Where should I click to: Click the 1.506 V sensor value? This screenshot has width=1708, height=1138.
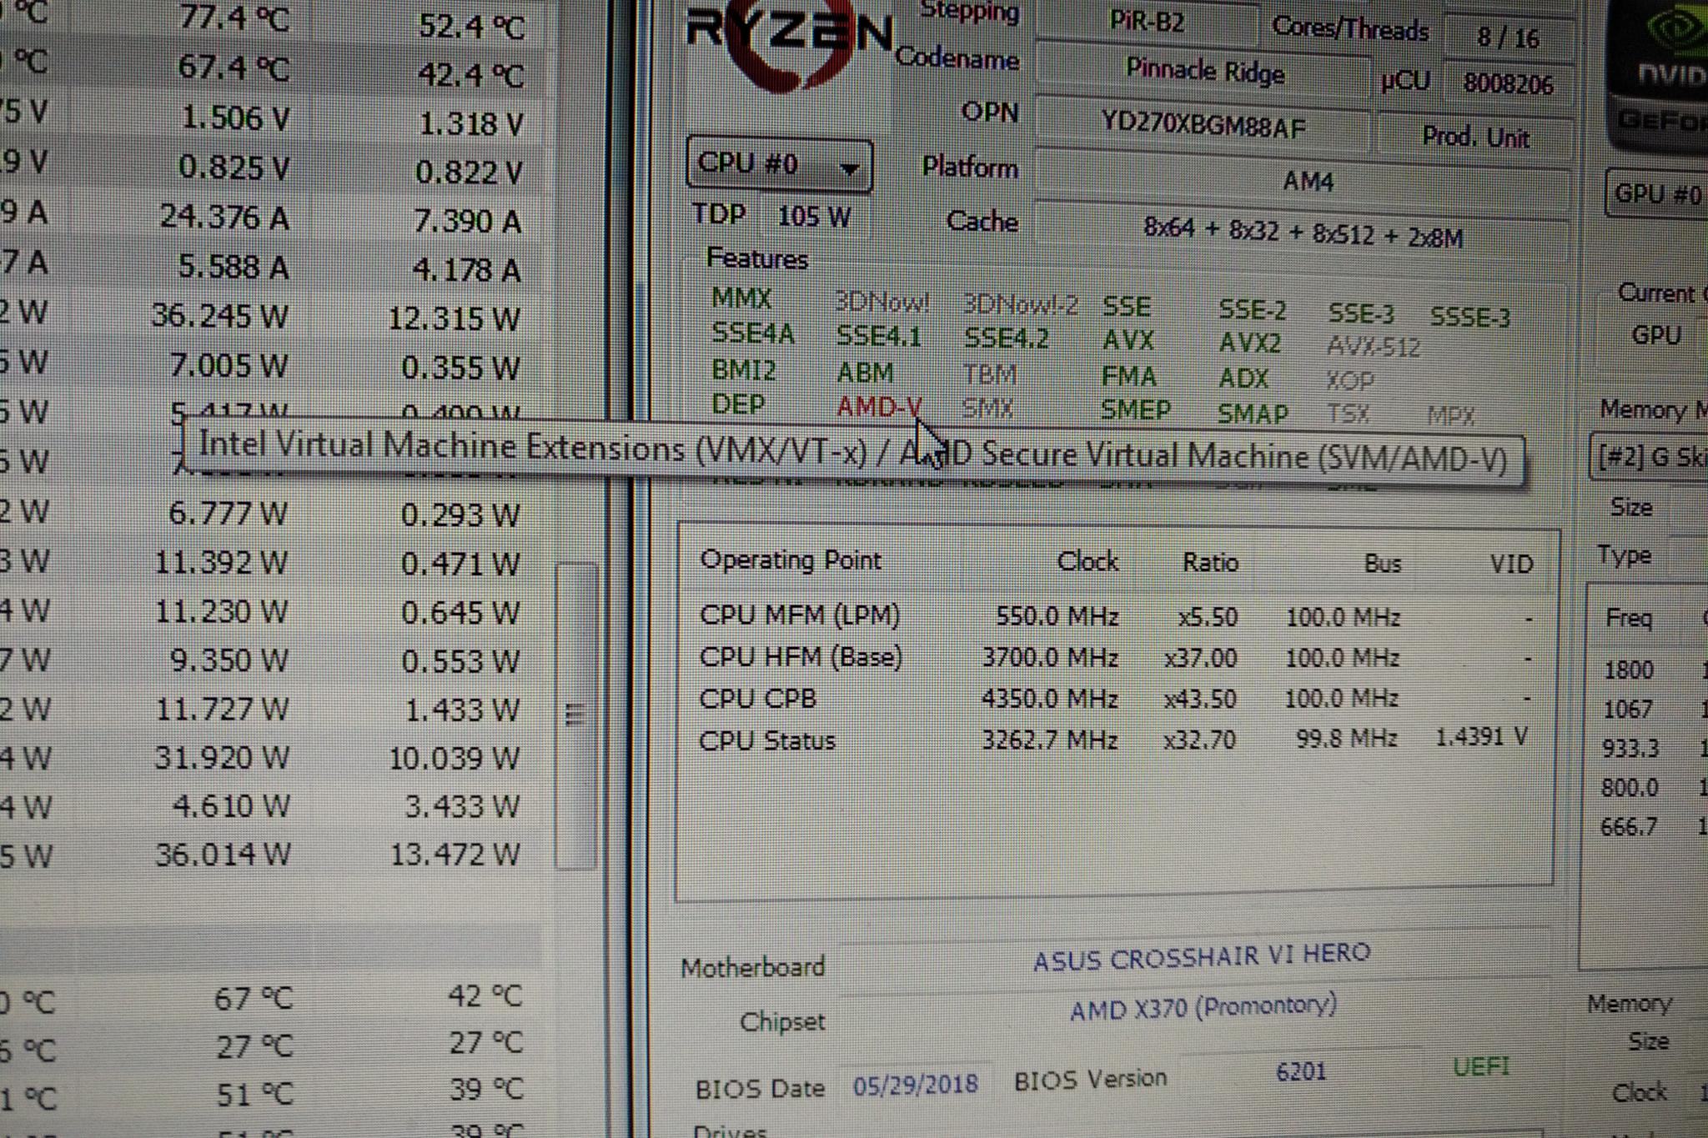click(234, 118)
